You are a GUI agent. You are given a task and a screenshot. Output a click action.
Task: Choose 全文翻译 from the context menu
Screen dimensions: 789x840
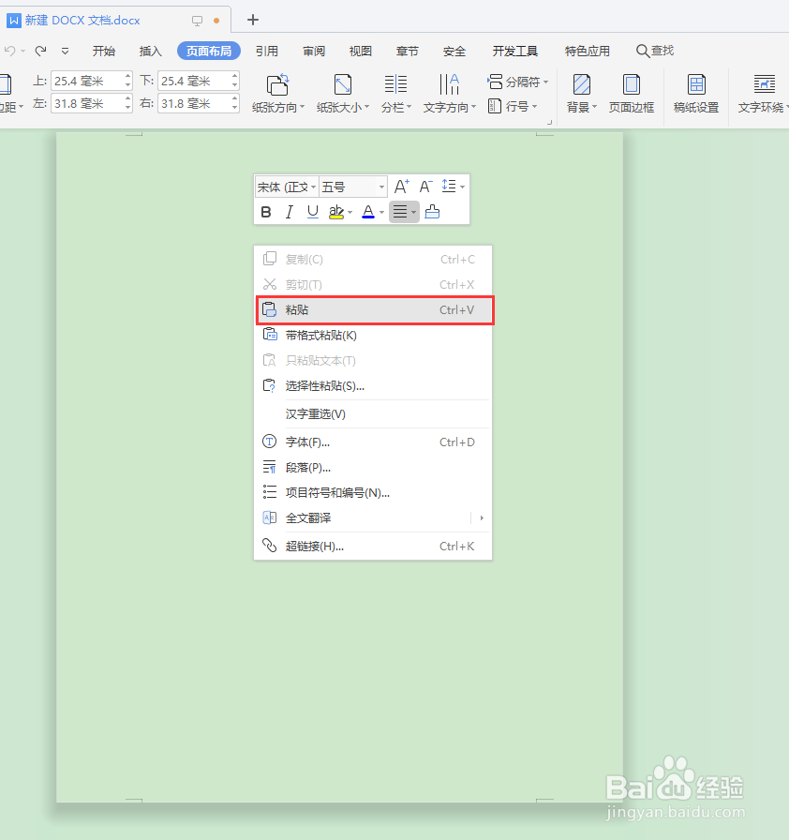coord(373,518)
